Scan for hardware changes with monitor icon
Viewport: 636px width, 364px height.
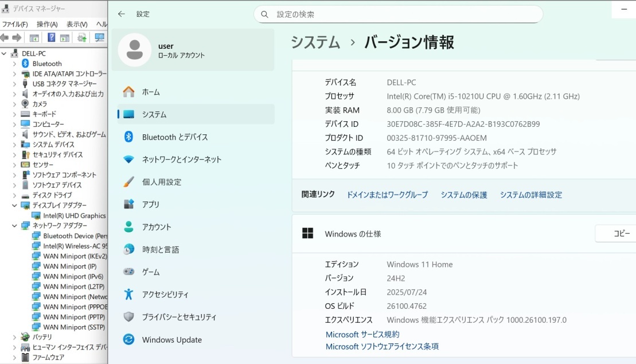pyautogui.click(x=99, y=38)
